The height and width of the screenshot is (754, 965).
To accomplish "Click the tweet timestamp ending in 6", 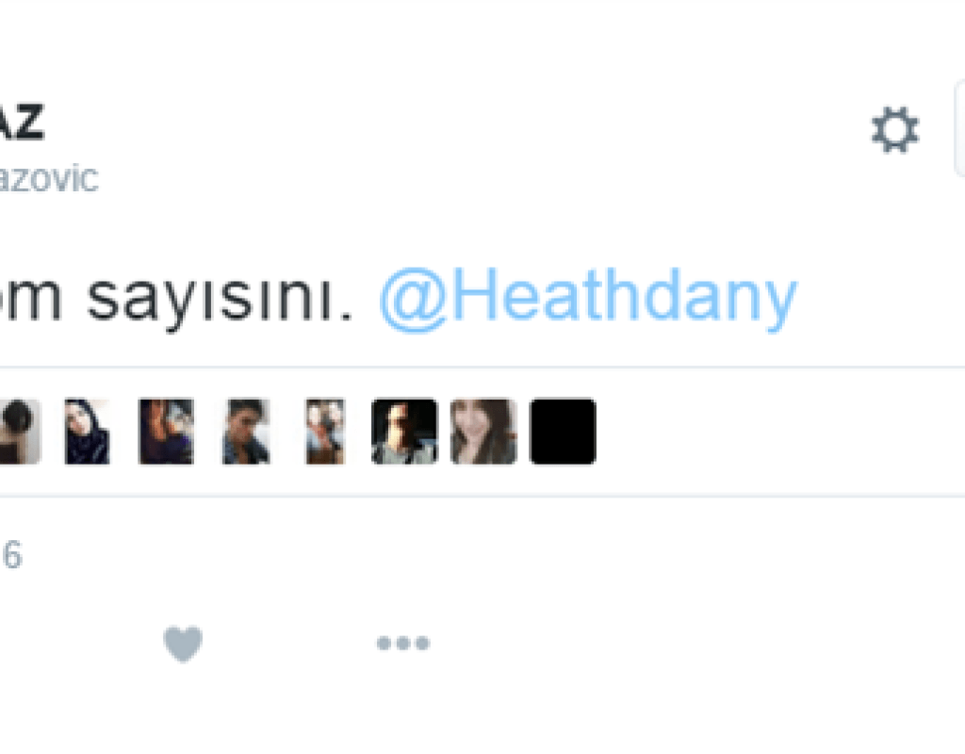I will [x=11, y=554].
